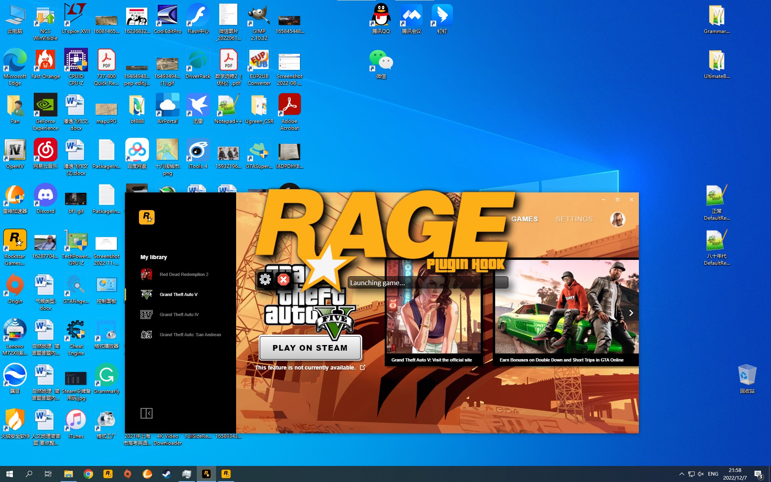Switch to the SETTINGS tab
771x482 pixels.
click(574, 219)
